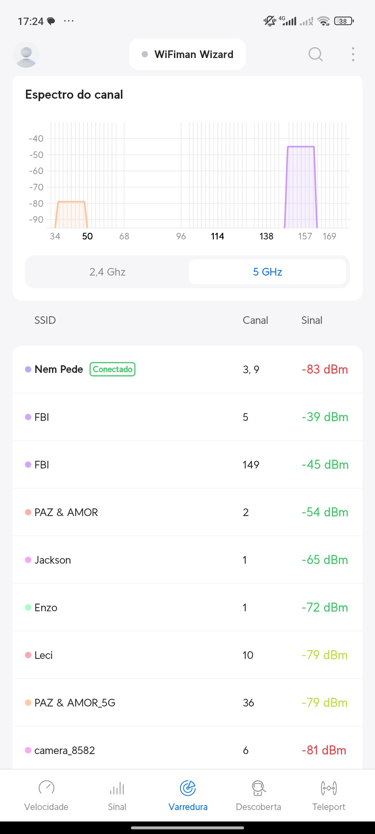375x834 pixels.
Task: Select the FBI network on channel 149
Action: 187,465
